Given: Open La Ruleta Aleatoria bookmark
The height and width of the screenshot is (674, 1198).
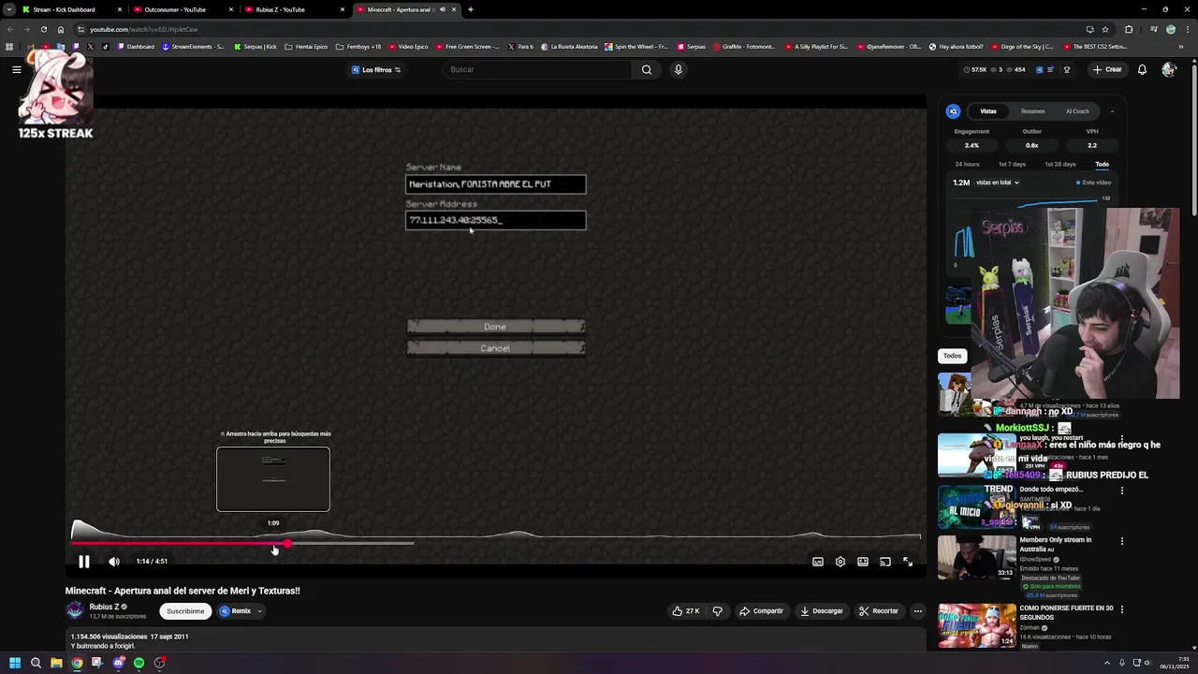Looking at the screenshot, I should (x=568, y=47).
